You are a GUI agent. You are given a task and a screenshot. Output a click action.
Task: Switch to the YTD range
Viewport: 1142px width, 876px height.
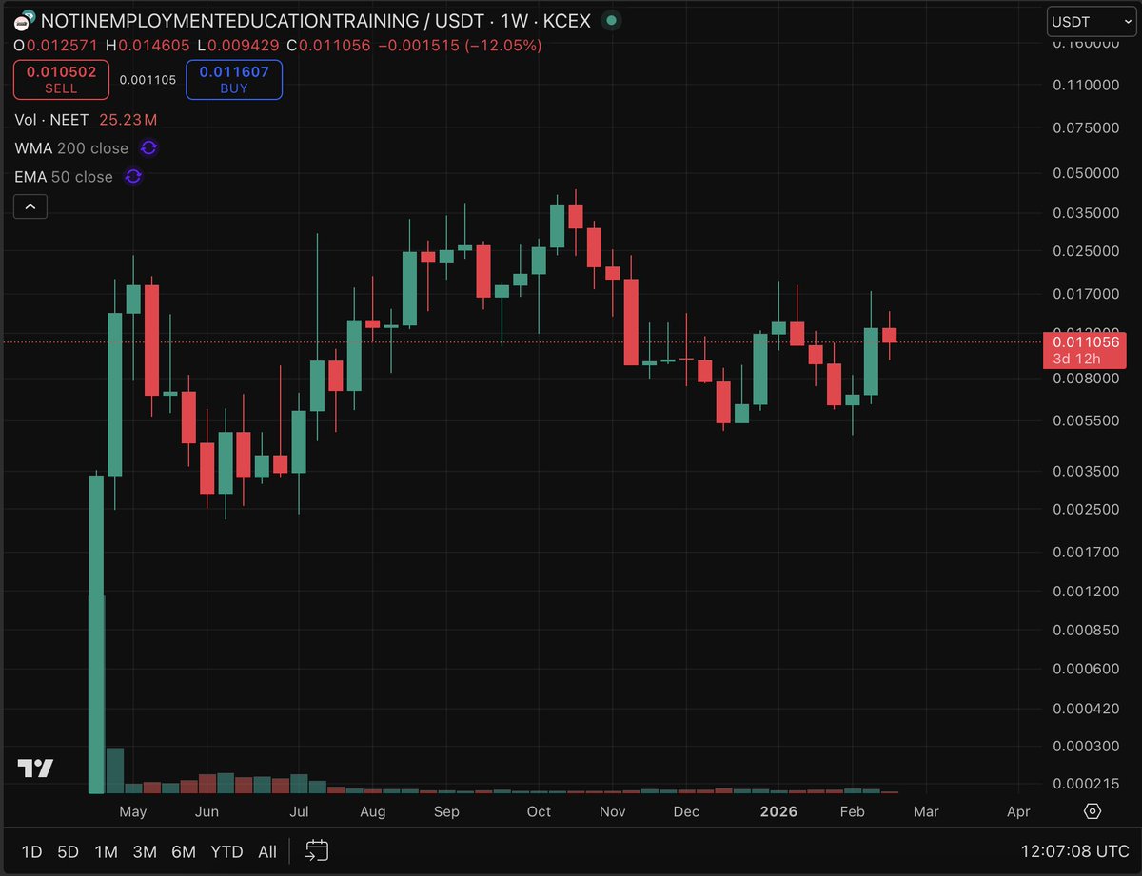(226, 852)
